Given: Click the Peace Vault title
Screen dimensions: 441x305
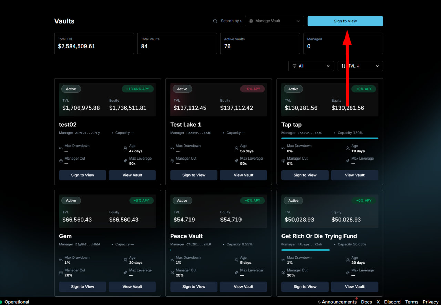Looking at the screenshot, I should click(186, 236).
